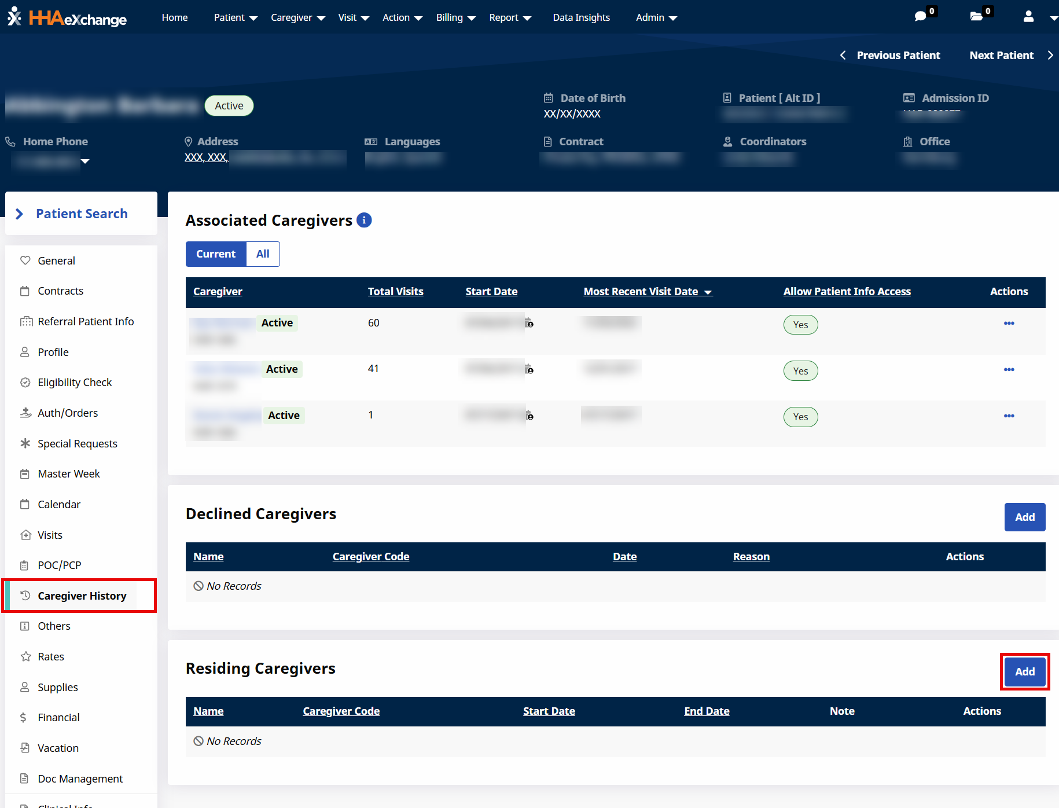The height and width of the screenshot is (808, 1059).
Task: Open the Doc Management sidebar page
Action: coord(80,778)
